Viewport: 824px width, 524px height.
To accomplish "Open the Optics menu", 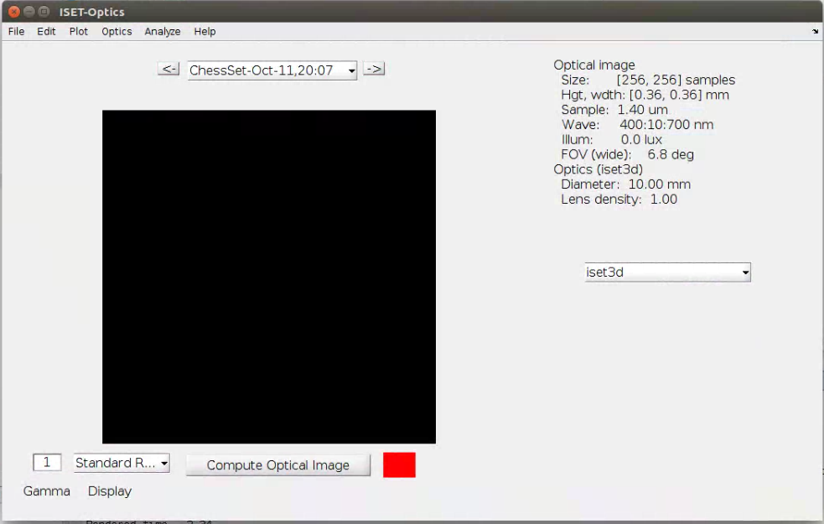I will 116,31.
